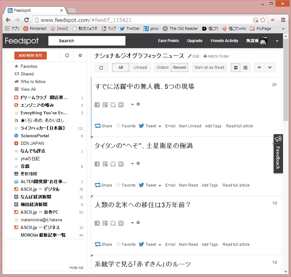291x277 pixels.
Task: Refresh the sidebar feed list
Action: coord(67,55)
